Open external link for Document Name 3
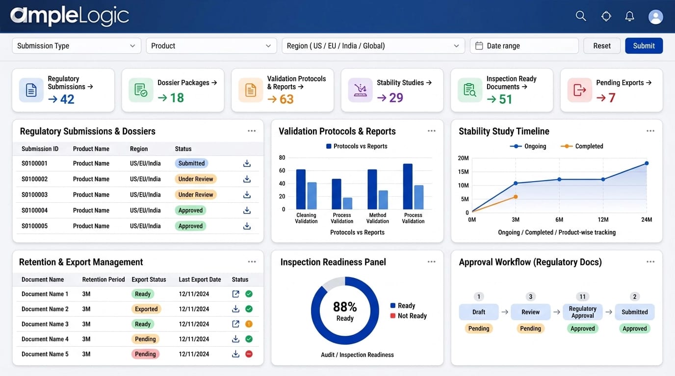 236,324
